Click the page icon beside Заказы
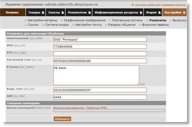Screen dimensions: 192x127 pyautogui.click(x=63, y=12)
